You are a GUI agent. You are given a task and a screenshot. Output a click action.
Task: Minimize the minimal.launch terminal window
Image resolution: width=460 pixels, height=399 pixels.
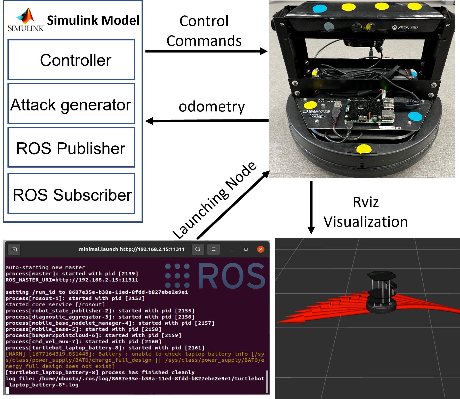[x=231, y=249]
